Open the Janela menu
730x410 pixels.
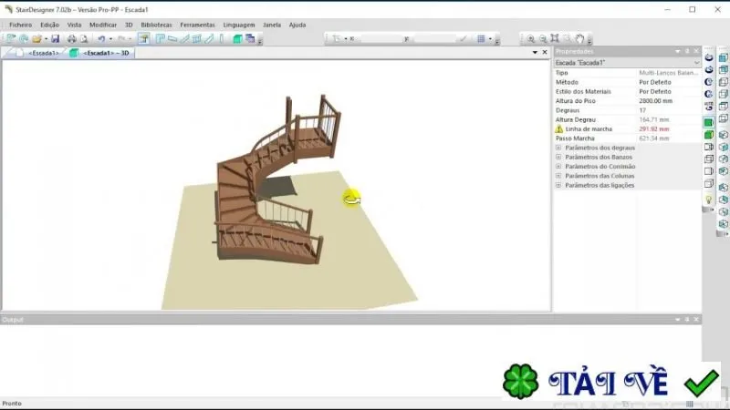click(272, 25)
